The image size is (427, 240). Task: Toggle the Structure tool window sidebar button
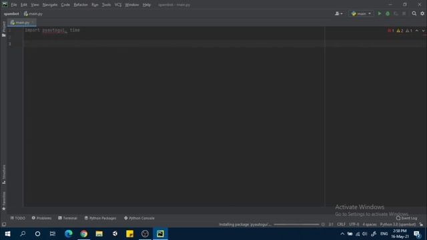pos(4,175)
